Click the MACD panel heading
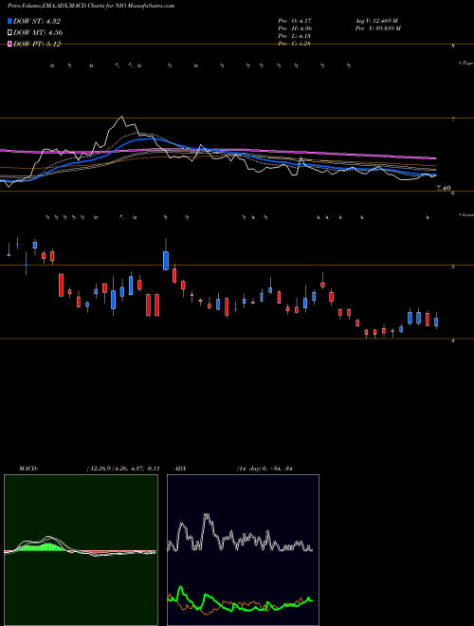The height and width of the screenshot is (626, 474). 28,469
